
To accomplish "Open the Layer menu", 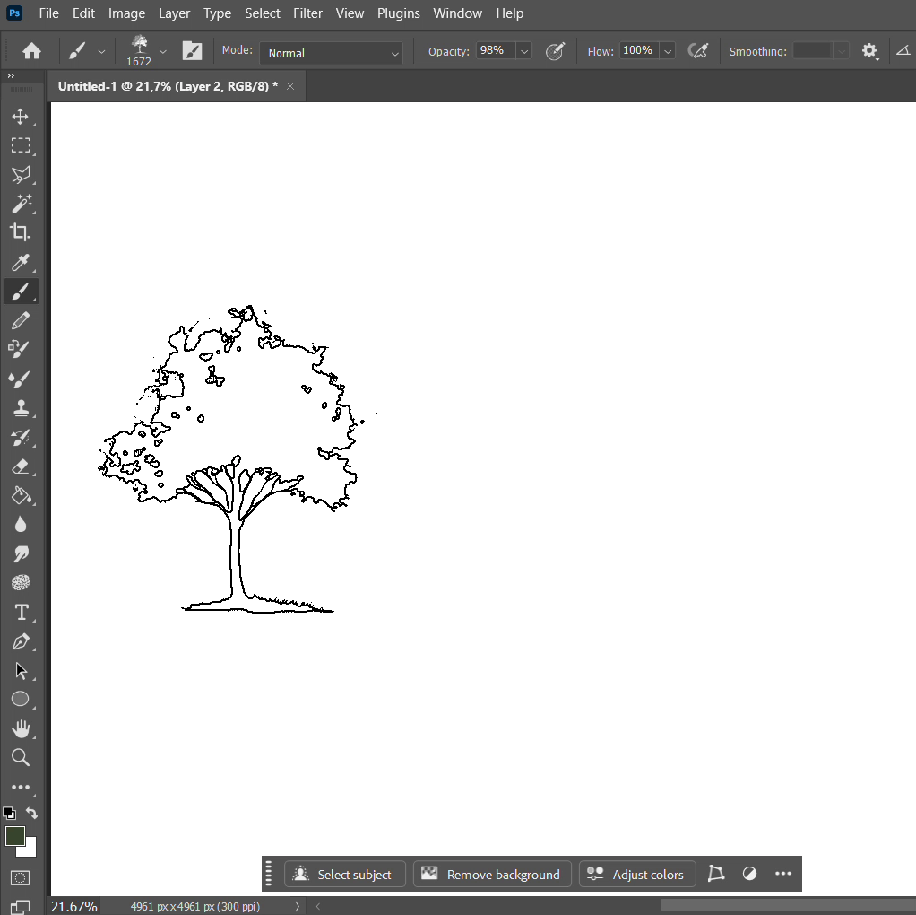I will coord(174,13).
